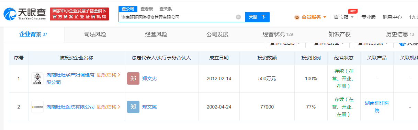Click the 湖南旺旺孕产妇调理 company logo thumbnail
Image resolution: width=418 pixels, height=130 pixels.
37,78
